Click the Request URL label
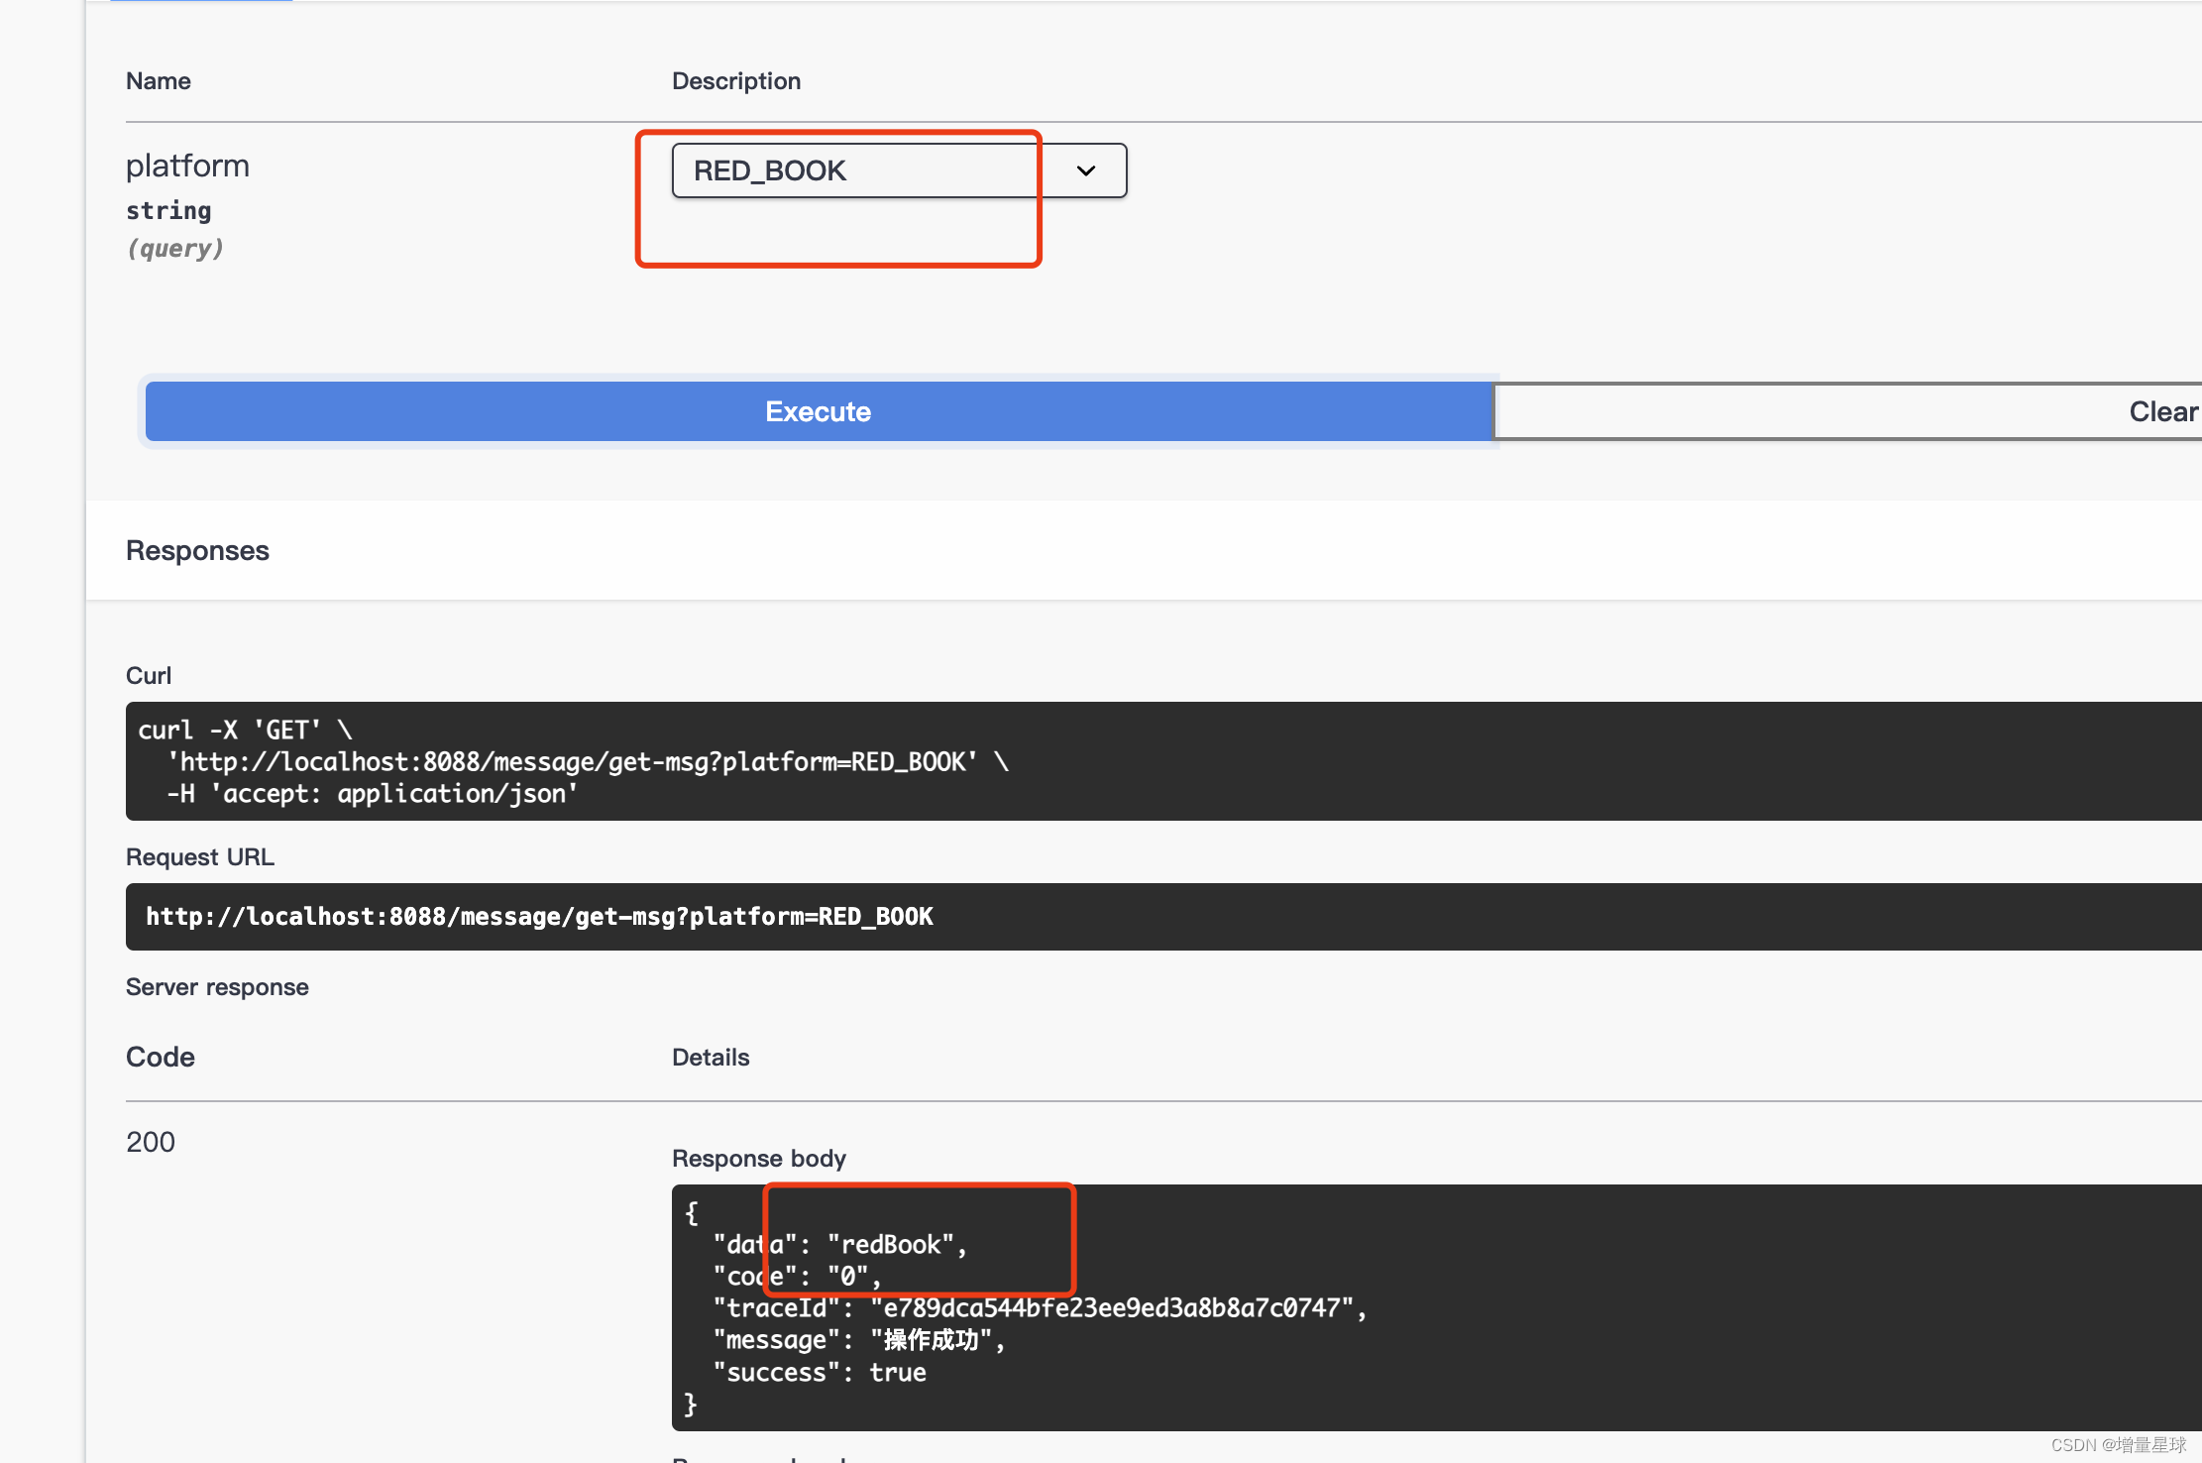This screenshot has height=1463, width=2202. [200, 857]
